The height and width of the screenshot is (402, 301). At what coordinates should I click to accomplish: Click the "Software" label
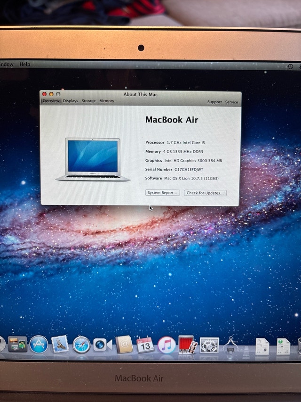[x=154, y=178]
